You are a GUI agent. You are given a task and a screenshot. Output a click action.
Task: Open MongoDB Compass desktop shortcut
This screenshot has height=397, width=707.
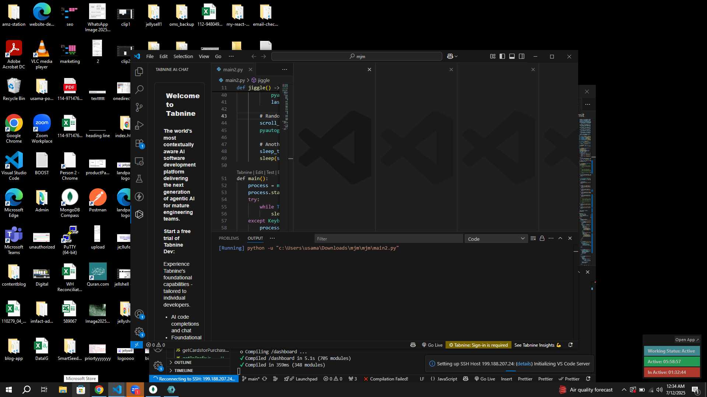70,204
